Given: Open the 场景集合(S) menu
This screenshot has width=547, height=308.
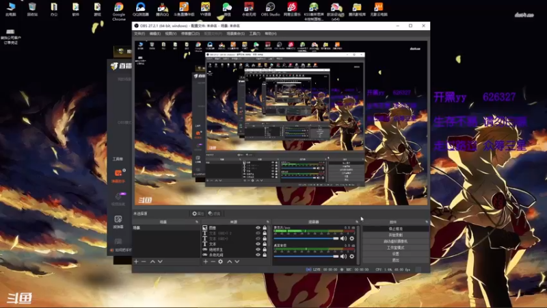Looking at the screenshot, I should (x=235, y=34).
